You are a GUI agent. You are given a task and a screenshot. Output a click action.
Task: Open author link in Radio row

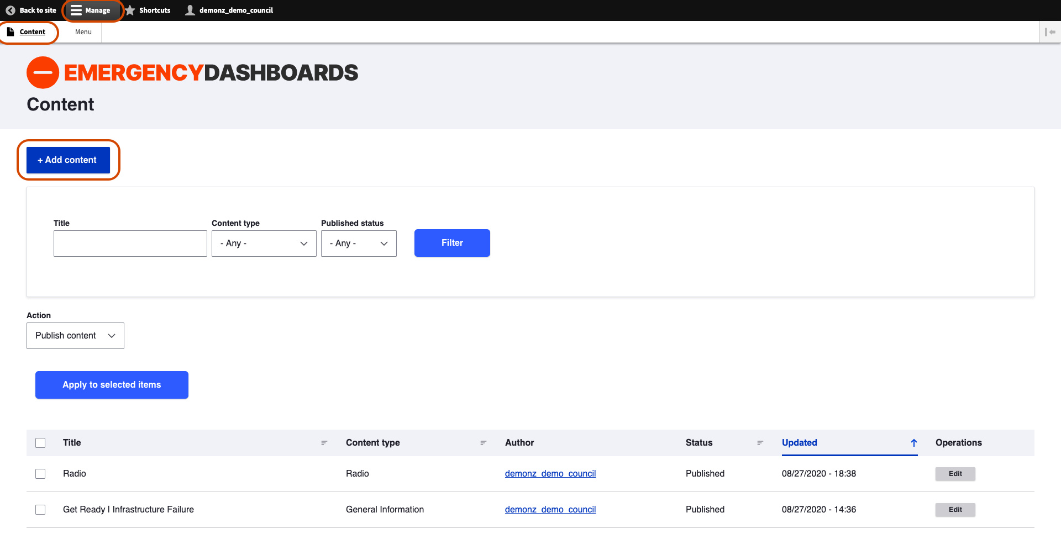click(550, 474)
